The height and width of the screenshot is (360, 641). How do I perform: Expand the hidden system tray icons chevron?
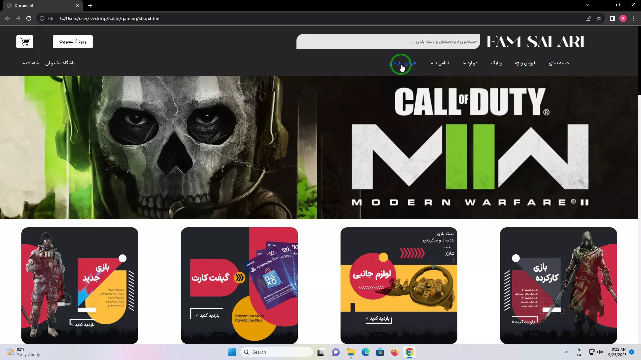tap(566, 352)
